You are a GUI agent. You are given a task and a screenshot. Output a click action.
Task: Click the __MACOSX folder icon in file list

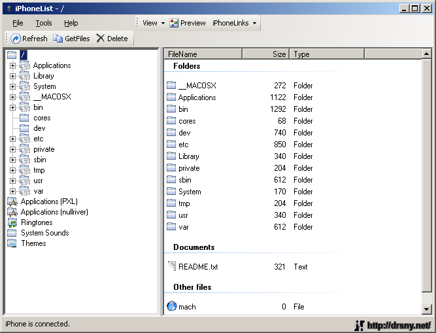click(171, 85)
